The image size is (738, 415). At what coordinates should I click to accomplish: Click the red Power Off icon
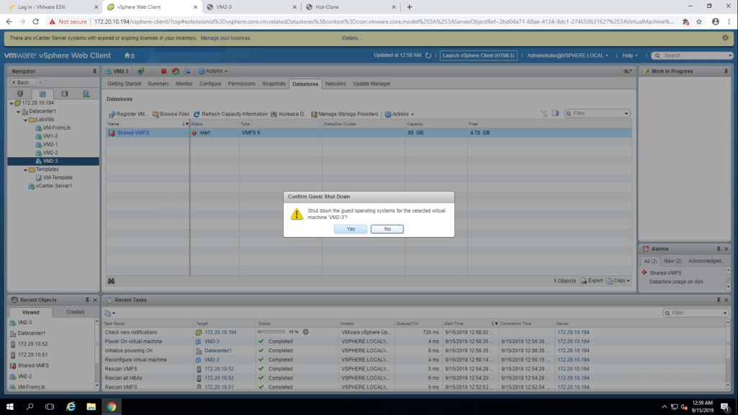pyautogui.click(x=164, y=71)
